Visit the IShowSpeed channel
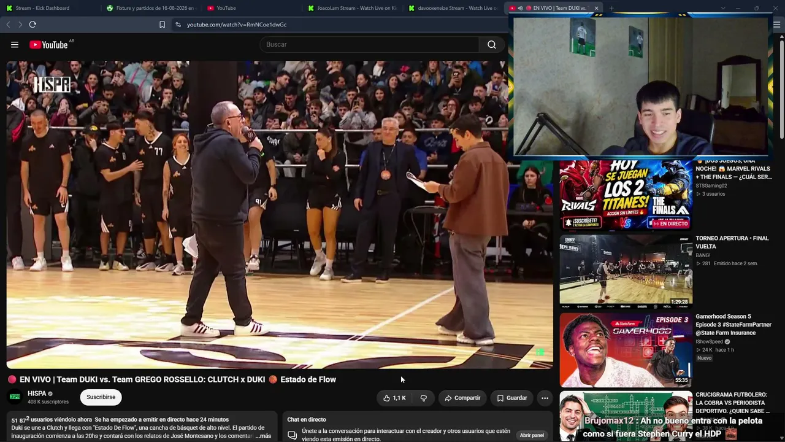The height and width of the screenshot is (442, 785). click(x=710, y=341)
